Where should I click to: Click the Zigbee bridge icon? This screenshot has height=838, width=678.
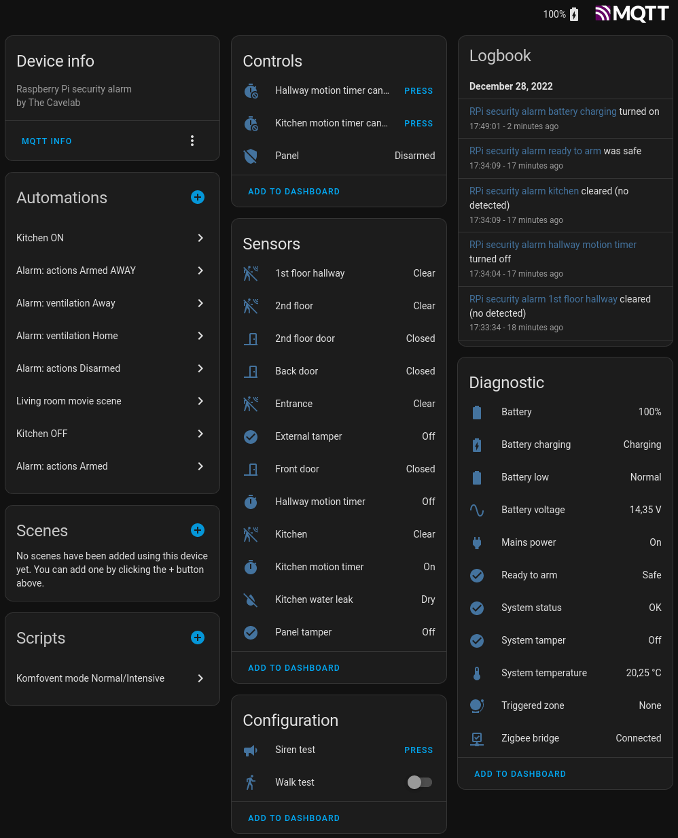tap(477, 738)
